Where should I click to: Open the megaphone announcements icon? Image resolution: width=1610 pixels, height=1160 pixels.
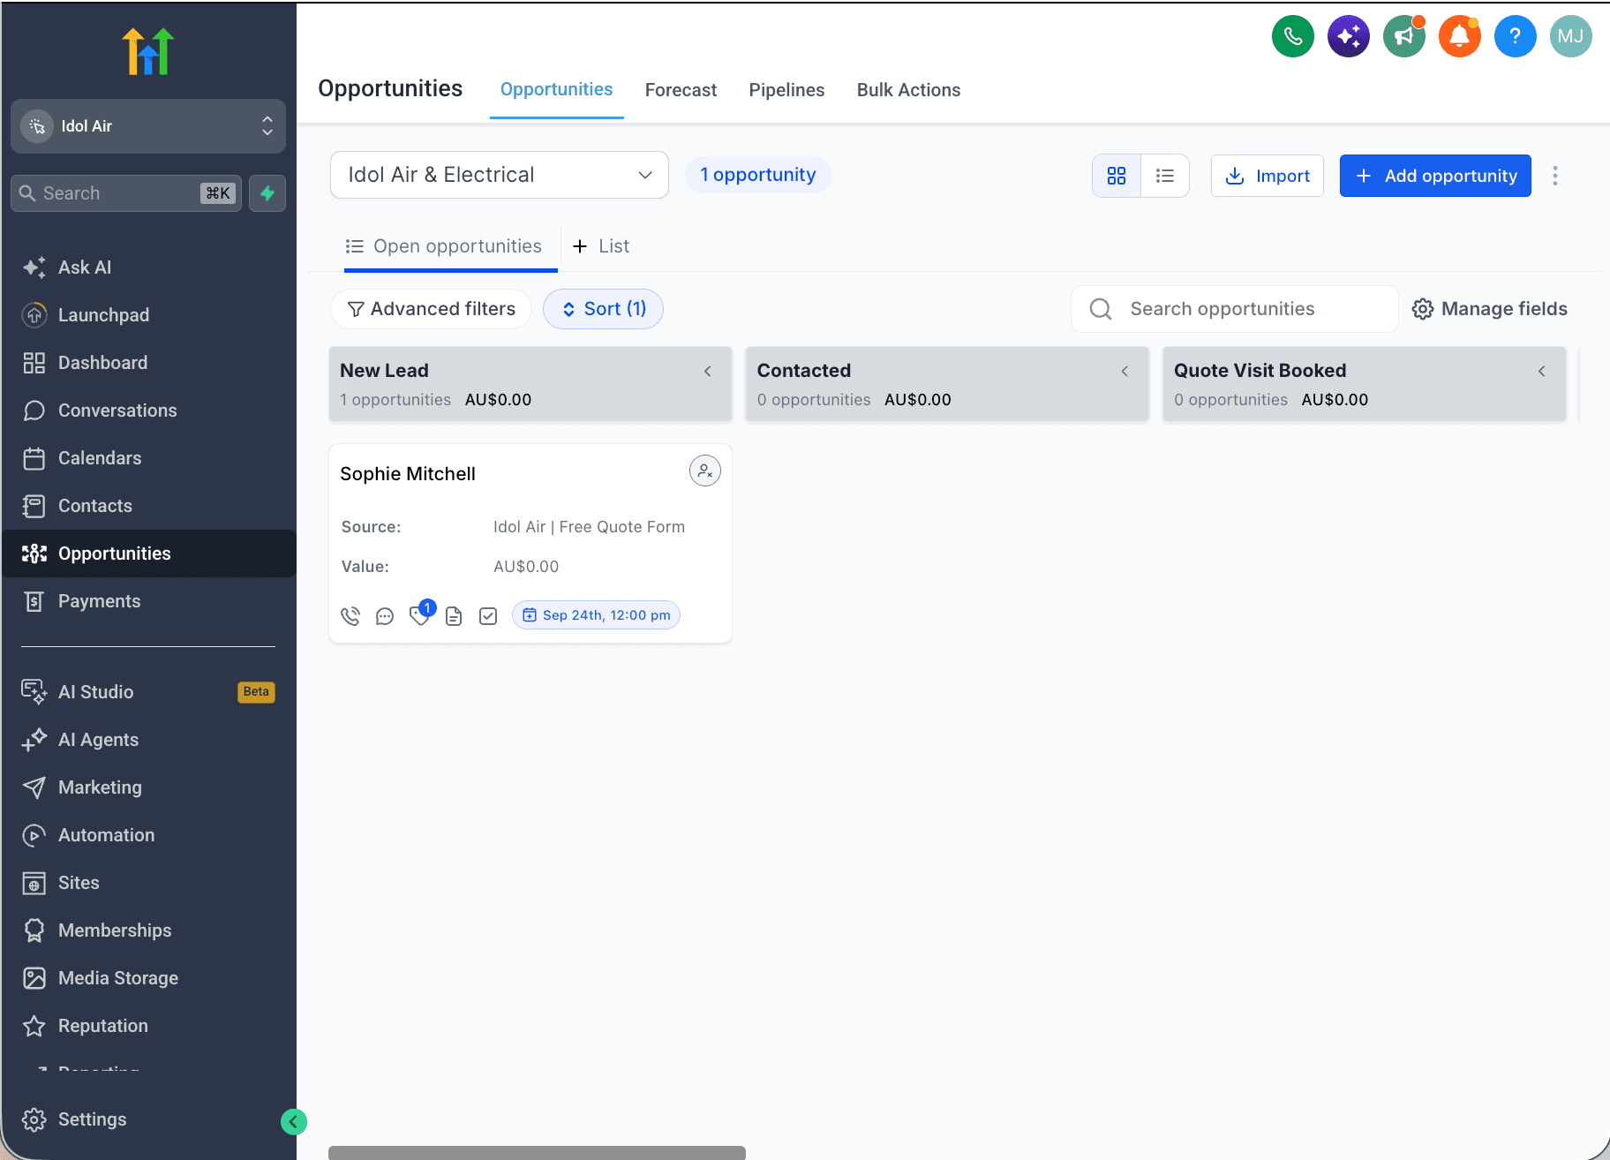click(x=1403, y=36)
